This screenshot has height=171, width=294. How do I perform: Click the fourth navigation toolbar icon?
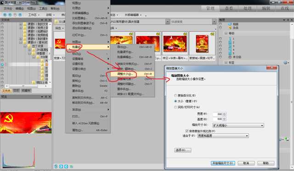(20, 15)
